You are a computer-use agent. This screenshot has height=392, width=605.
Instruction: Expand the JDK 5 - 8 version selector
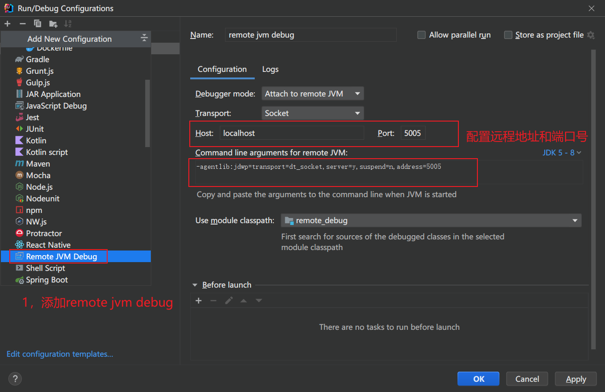point(562,153)
